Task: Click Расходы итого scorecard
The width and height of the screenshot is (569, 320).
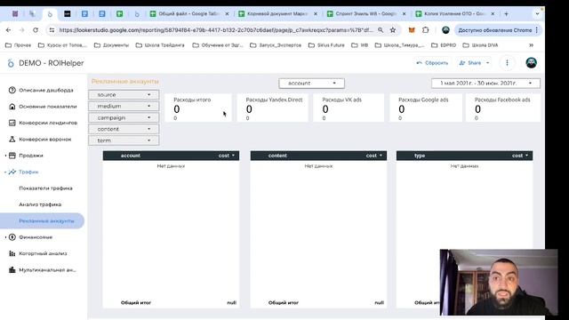Action: click(197, 108)
